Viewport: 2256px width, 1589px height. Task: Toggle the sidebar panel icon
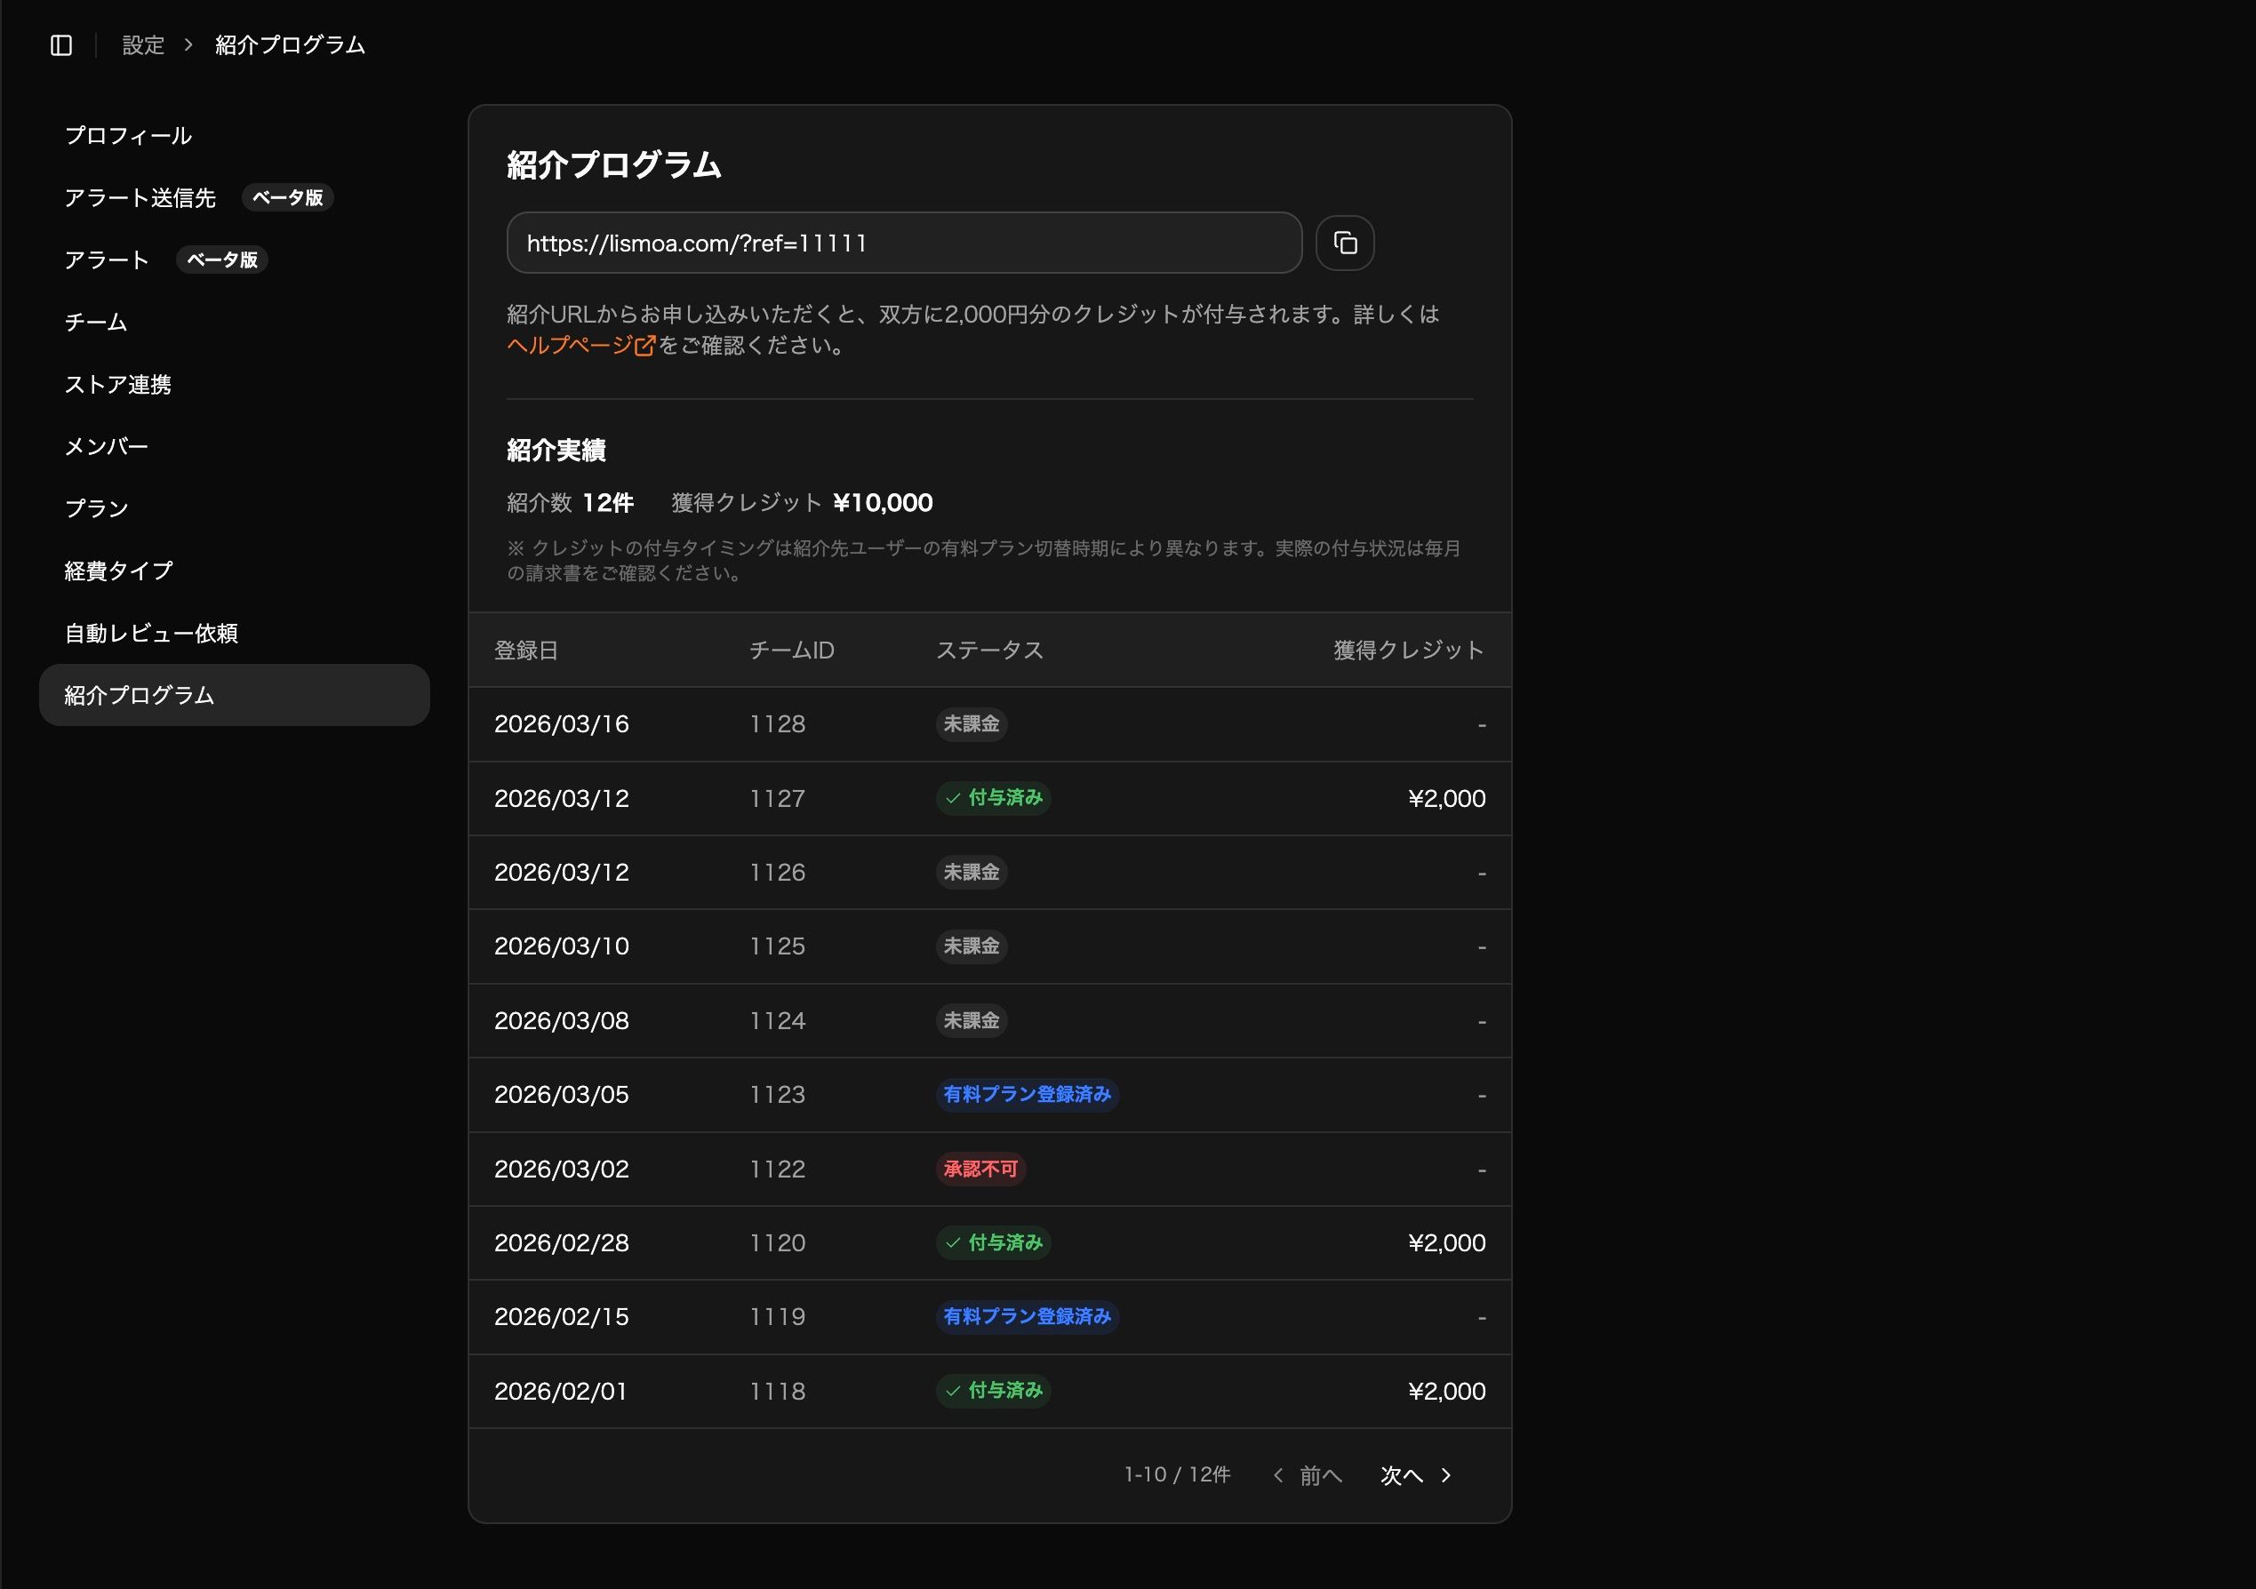[61, 45]
